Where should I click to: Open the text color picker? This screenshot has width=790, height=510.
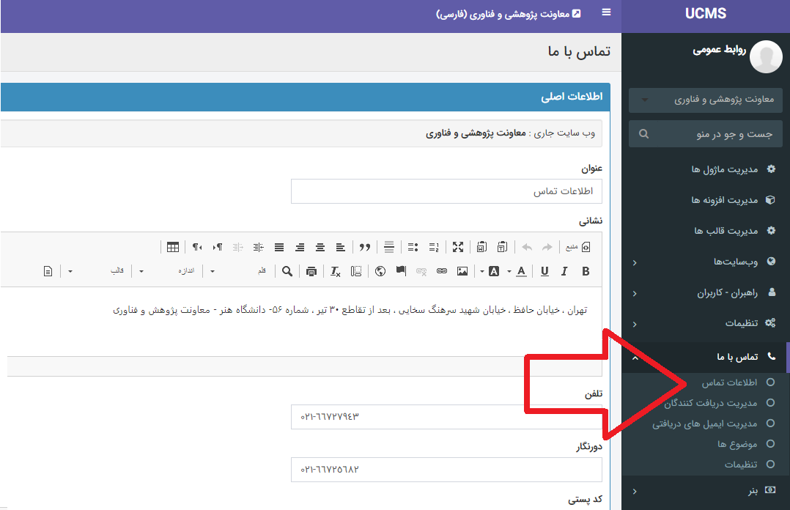click(x=521, y=271)
